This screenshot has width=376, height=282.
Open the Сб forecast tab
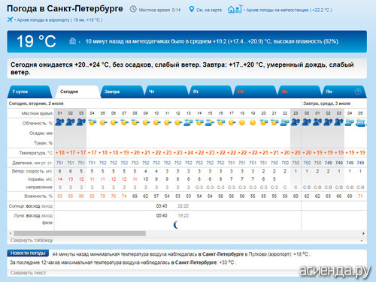coord(255,91)
